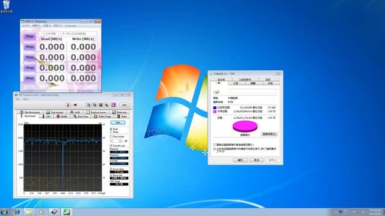The width and height of the screenshot is (385, 216).
Task: Toggle the Short stroke checkbox
Action: click(x=111, y=136)
